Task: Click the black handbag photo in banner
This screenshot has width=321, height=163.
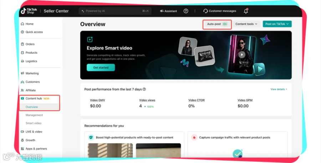Action: coord(204,56)
